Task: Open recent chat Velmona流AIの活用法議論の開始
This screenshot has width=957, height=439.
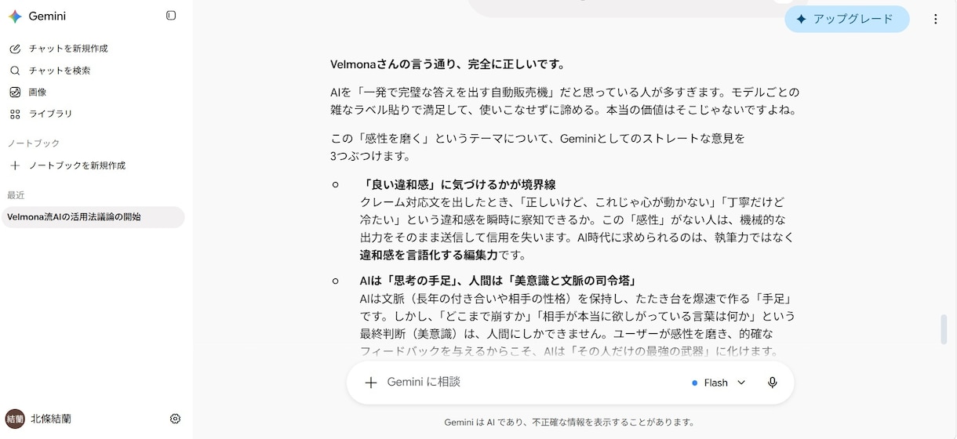Action: (93, 217)
